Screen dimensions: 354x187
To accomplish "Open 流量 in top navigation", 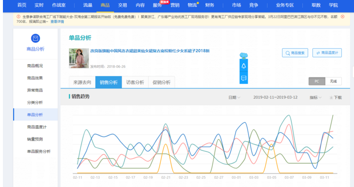I will coord(88,5).
